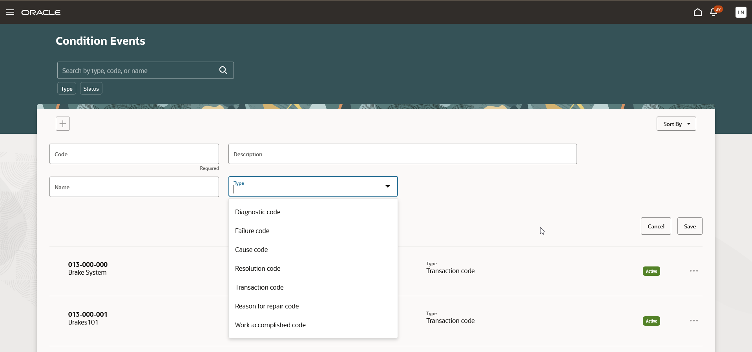Click the 013-000-001 code text
Viewport: 752px width, 352px height.
point(88,314)
